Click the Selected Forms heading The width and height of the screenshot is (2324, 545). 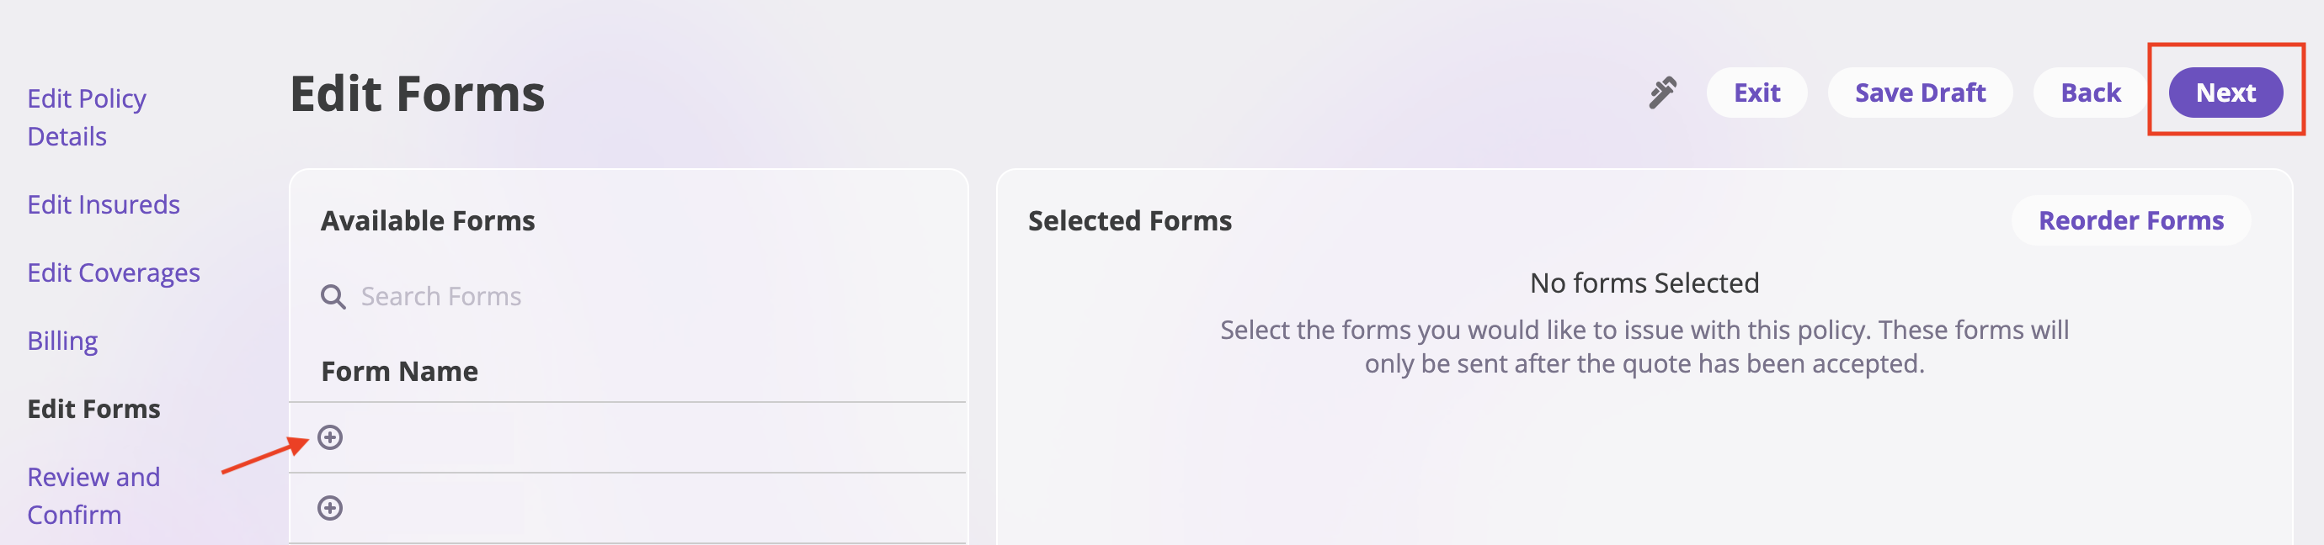(1127, 220)
